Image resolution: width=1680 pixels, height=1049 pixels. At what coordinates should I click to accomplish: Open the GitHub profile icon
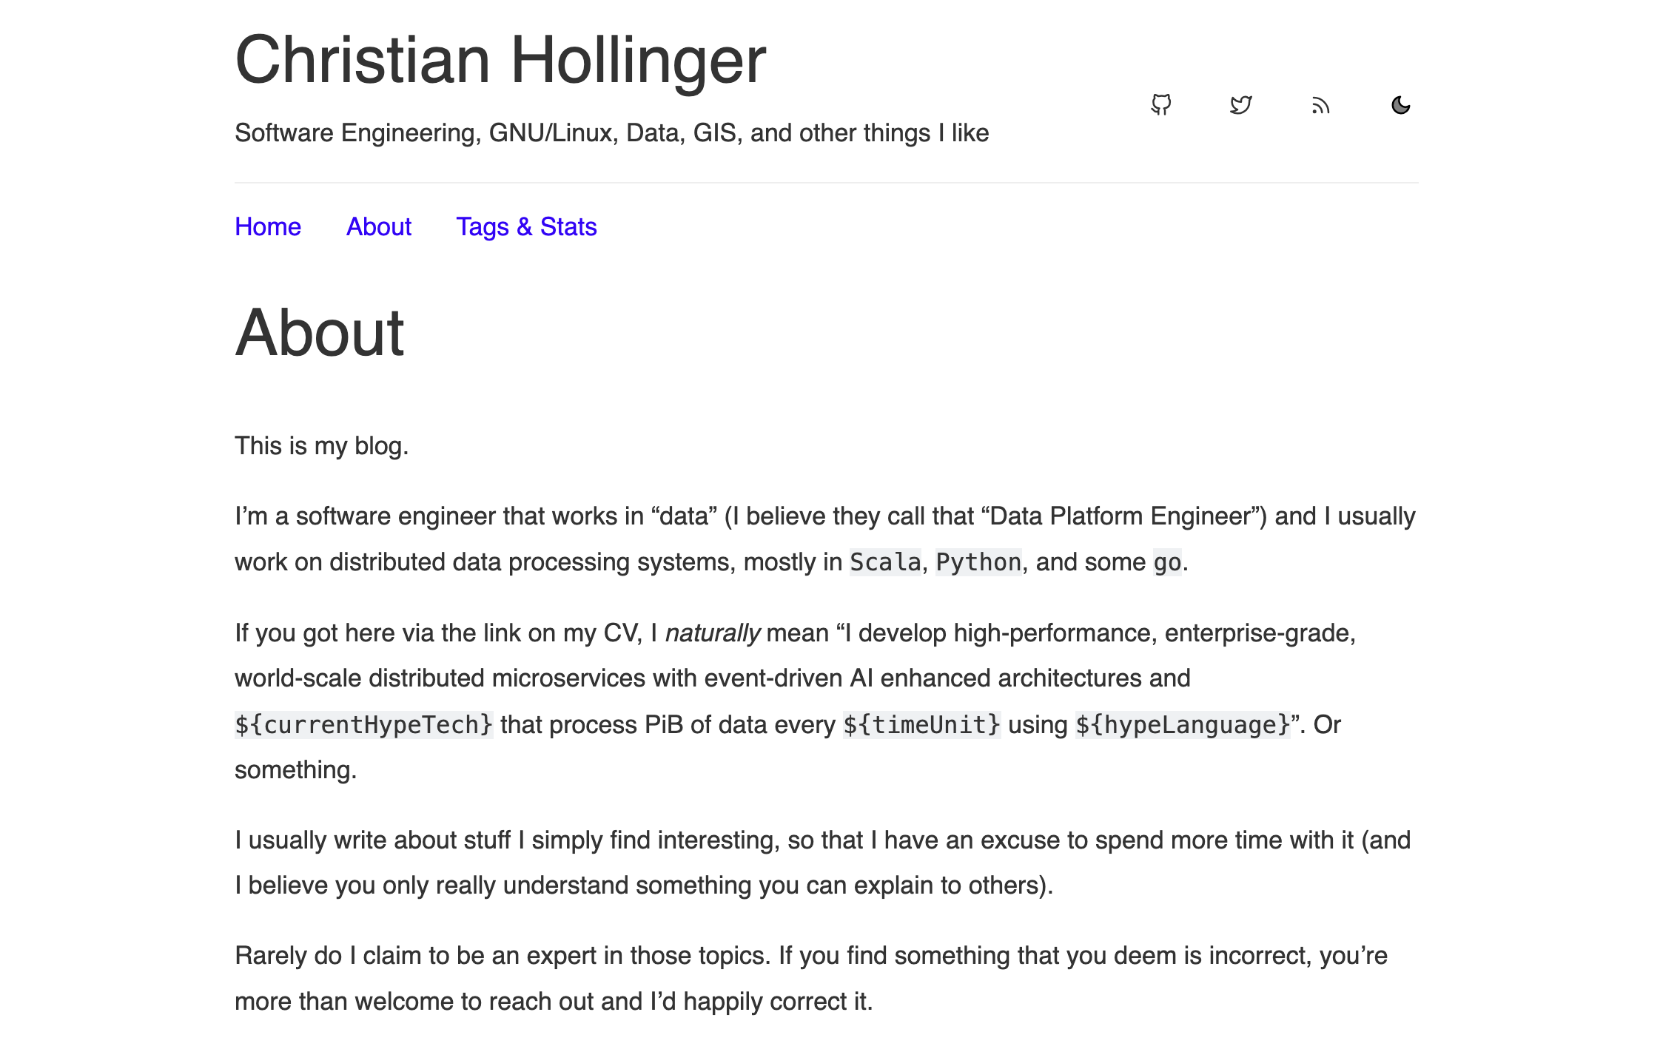(x=1160, y=105)
